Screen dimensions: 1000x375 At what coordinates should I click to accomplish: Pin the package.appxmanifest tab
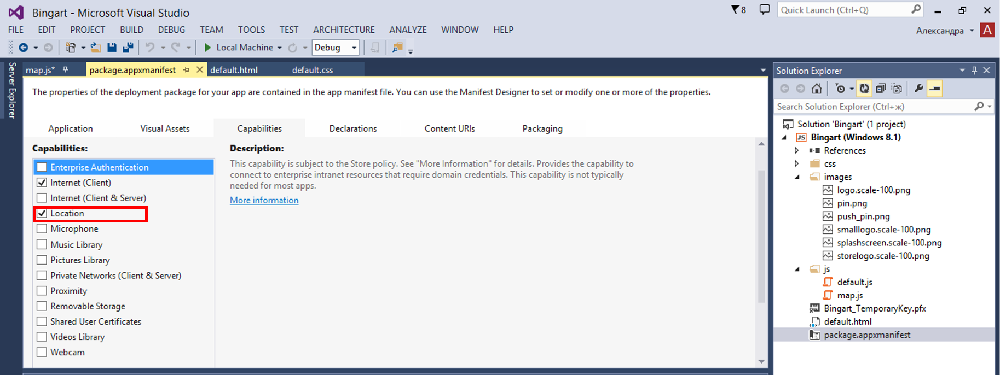pos(186,70)
